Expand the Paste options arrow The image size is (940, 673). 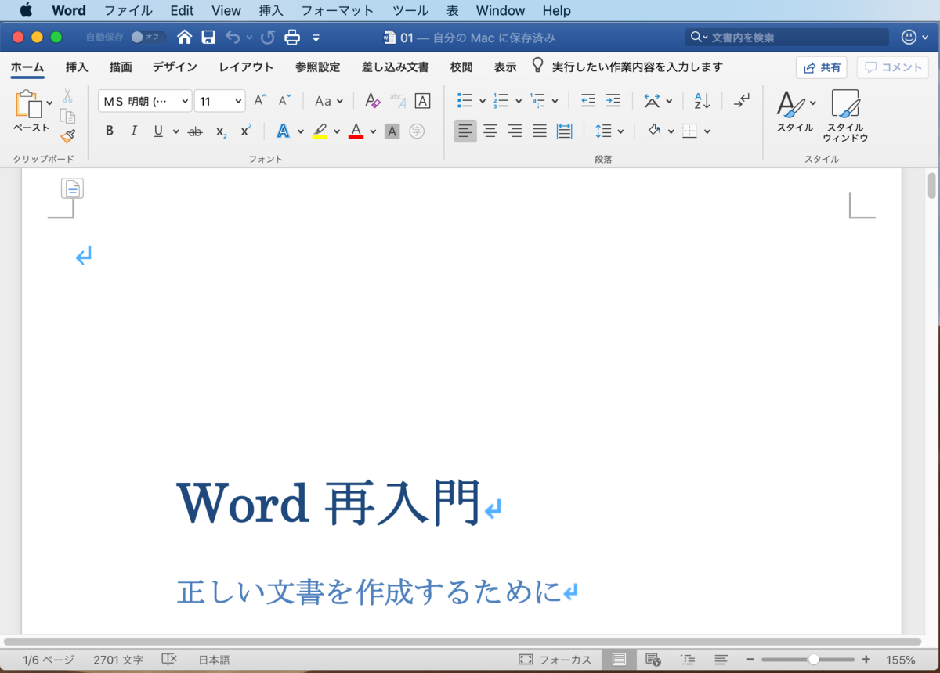50,103
